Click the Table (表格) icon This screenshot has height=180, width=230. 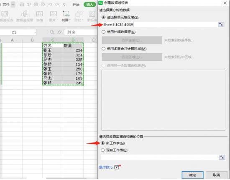[40, 14]
